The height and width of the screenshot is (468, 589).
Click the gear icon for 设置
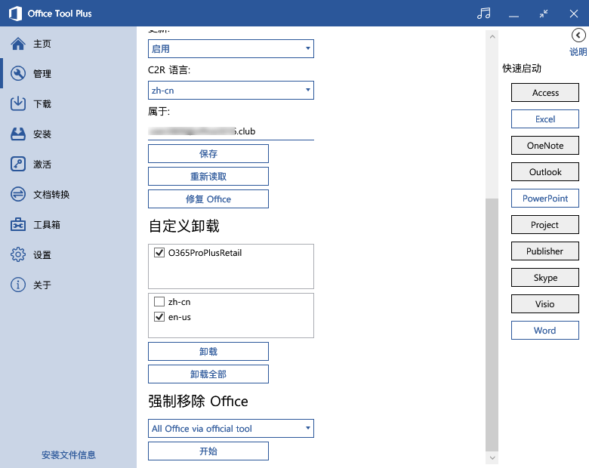pyautogui.click(x=18, y=254)
